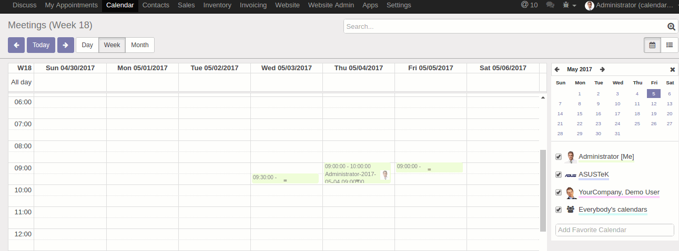Click the Everybody's calendars group icon
This screenshot has height=251, width=679.
[x=571, y=210]
